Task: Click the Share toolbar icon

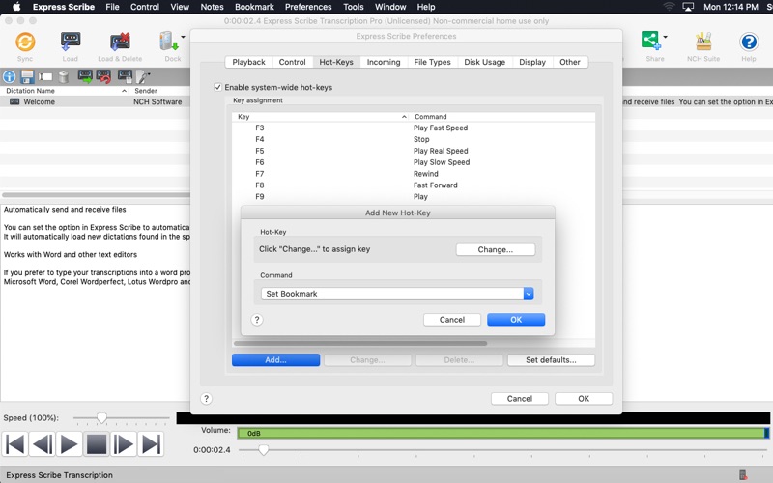Action: tap(650, 41)
